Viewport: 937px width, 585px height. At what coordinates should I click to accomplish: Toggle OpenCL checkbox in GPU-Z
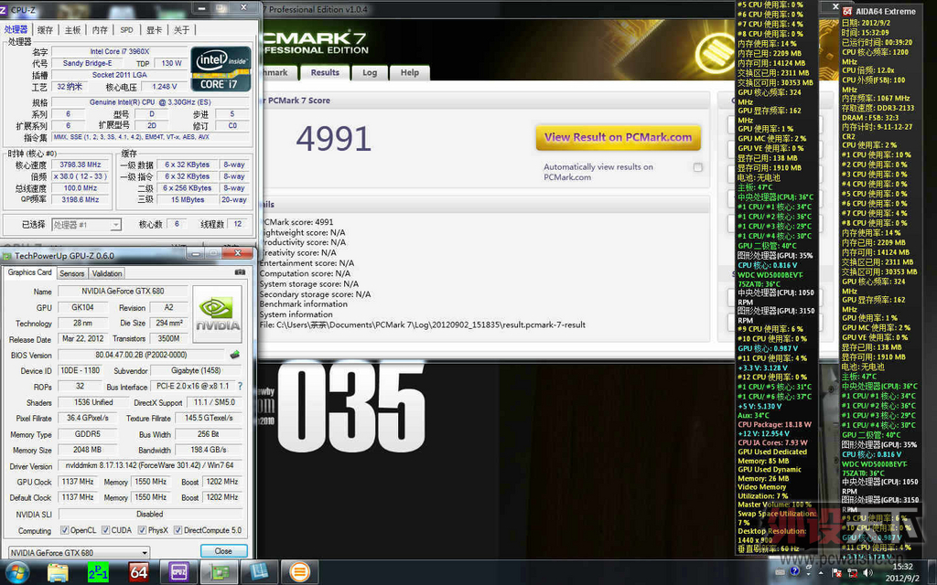65,530
